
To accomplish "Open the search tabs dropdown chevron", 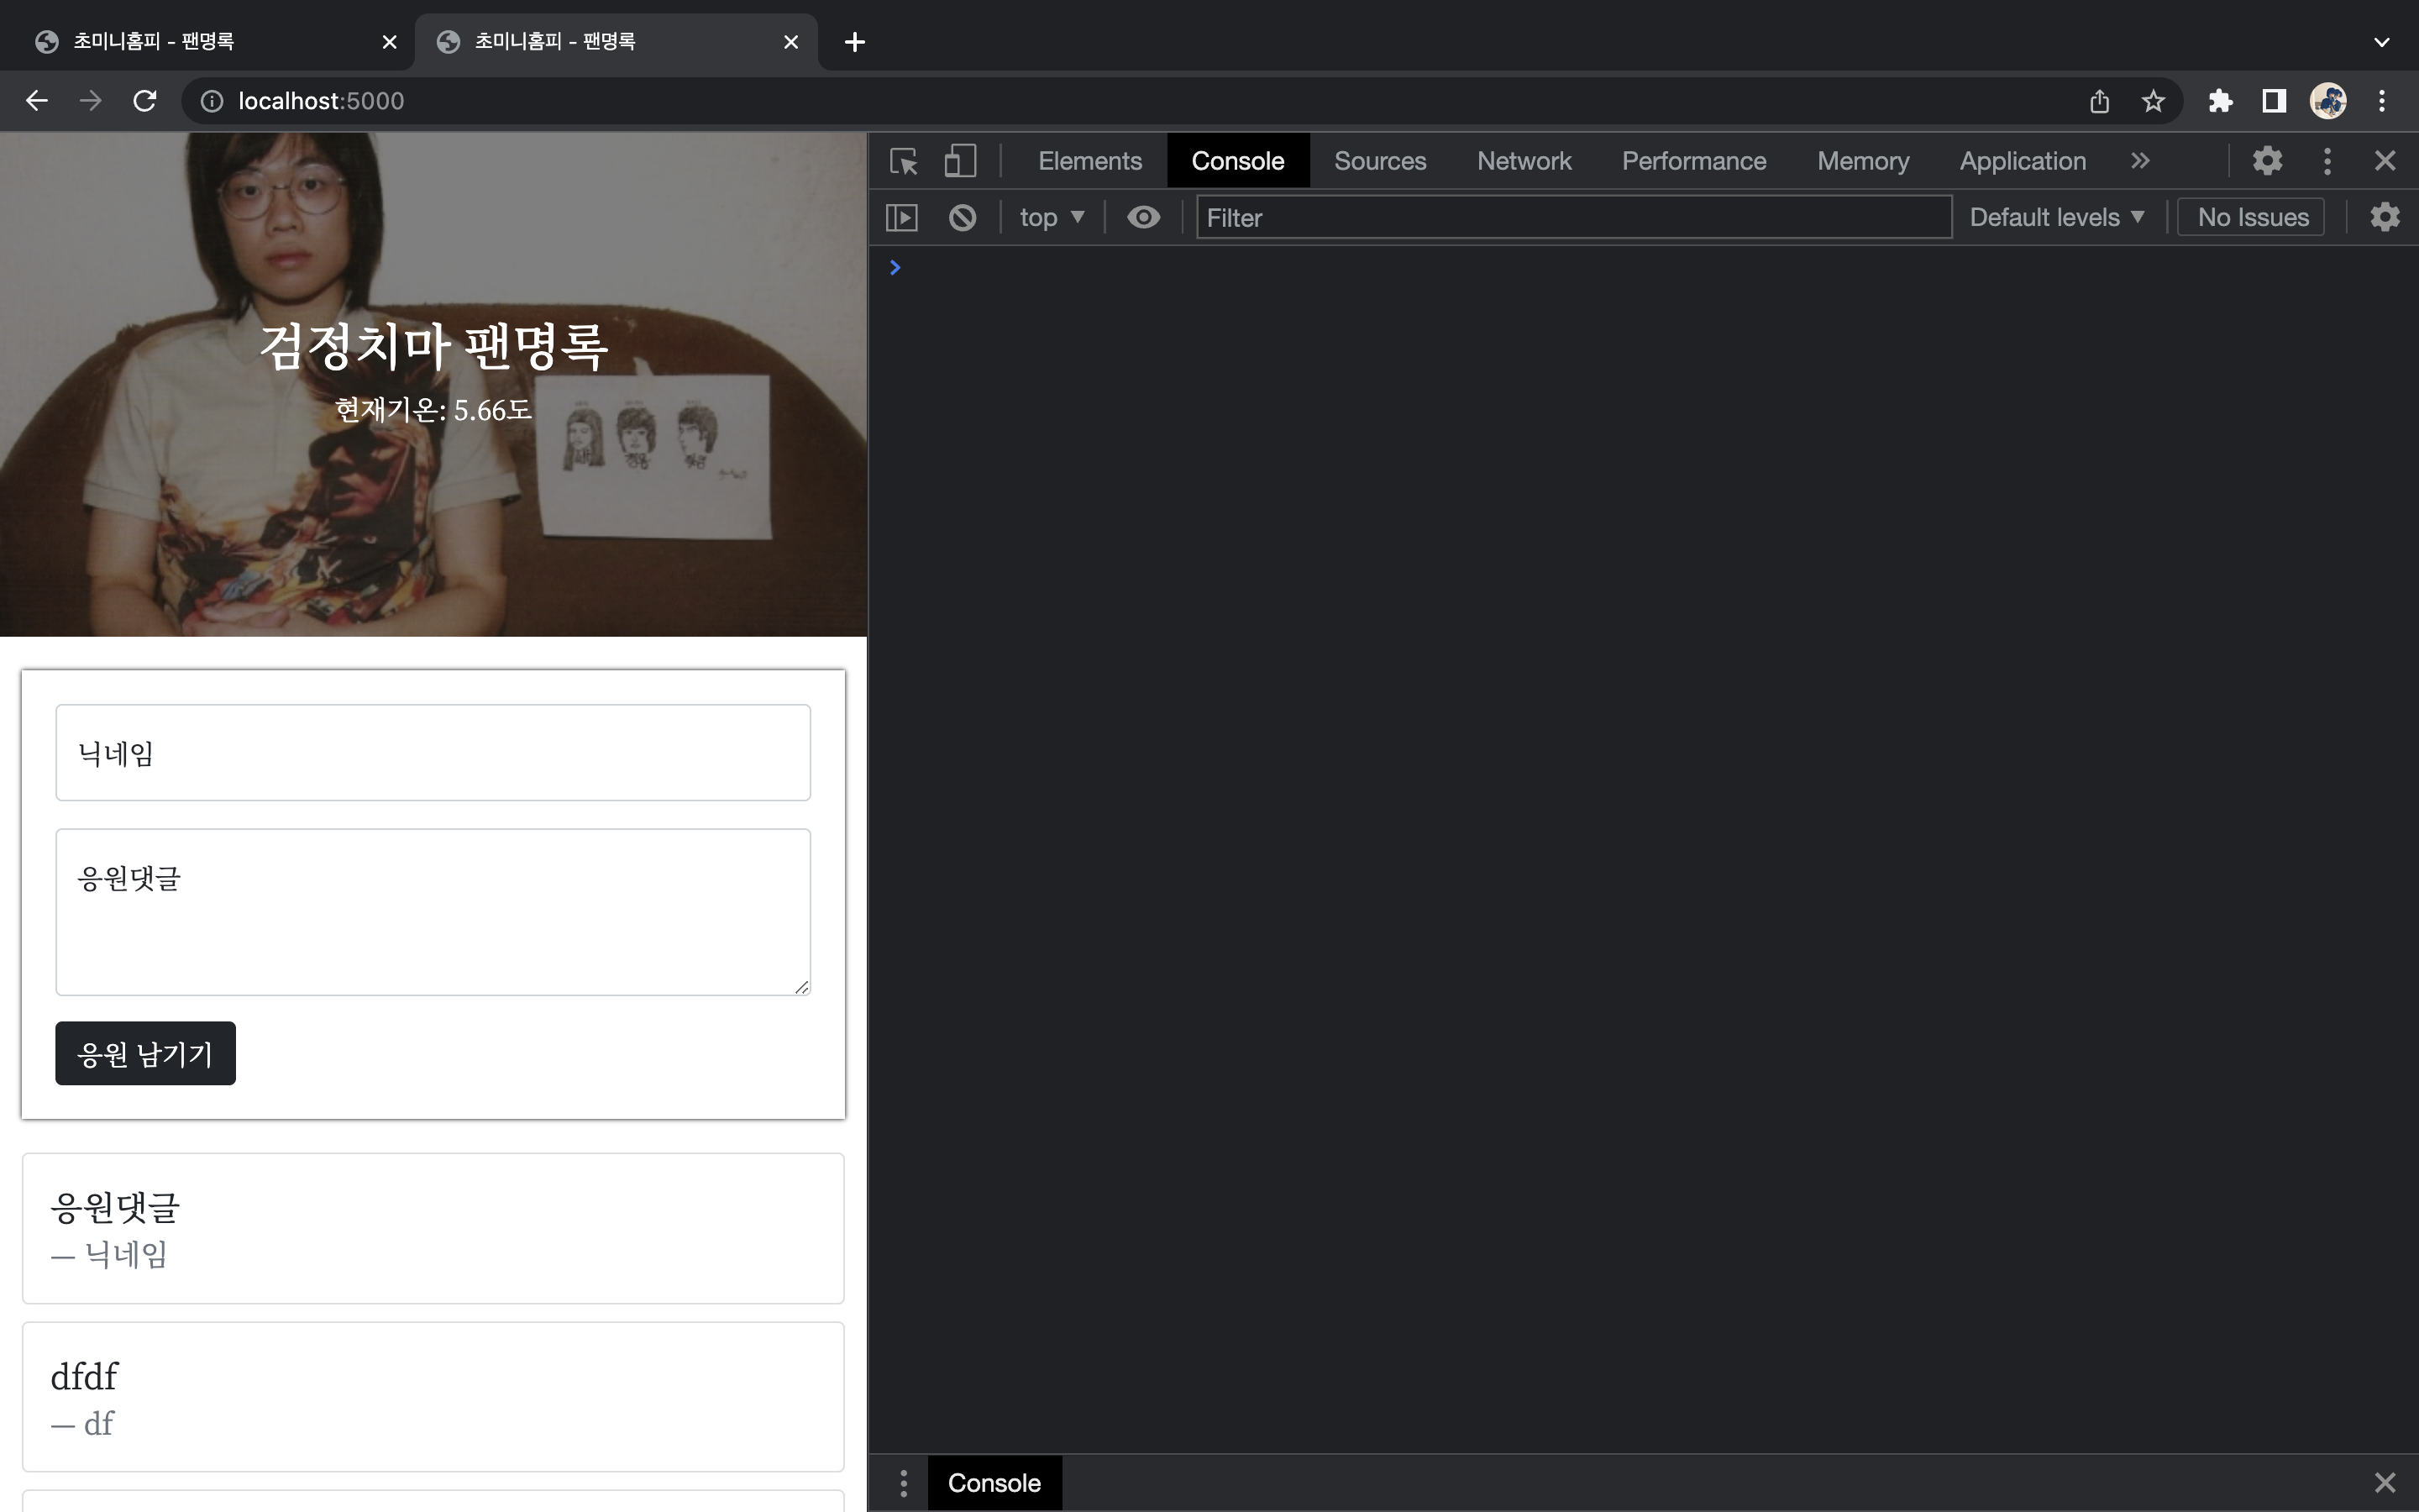I will click(2382, 42).
